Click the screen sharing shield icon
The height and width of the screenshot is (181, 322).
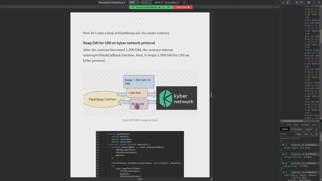click(168, 7)
